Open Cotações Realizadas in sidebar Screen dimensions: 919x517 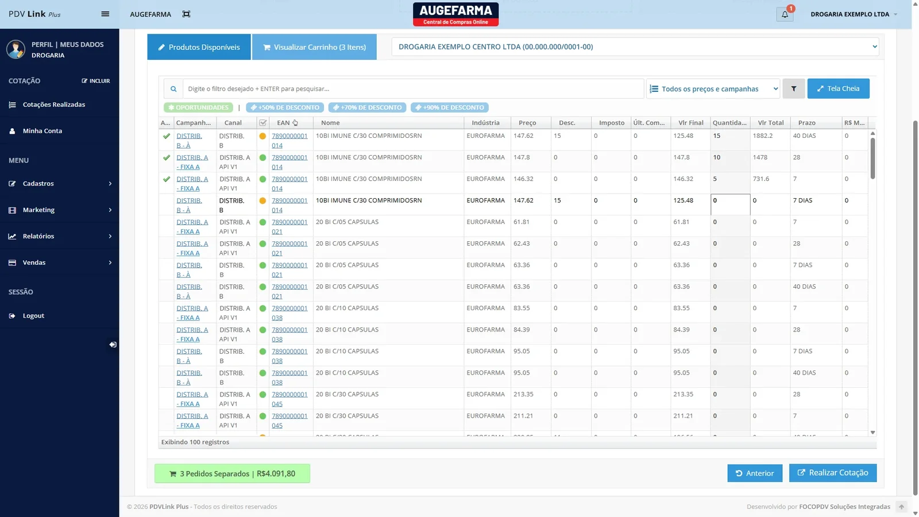click(60, 105)
